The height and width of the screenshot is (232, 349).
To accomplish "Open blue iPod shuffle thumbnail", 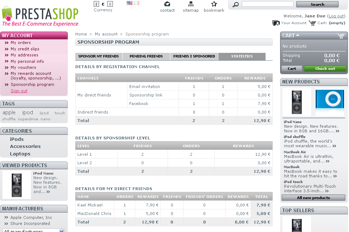I will click(x=329, y=102).
